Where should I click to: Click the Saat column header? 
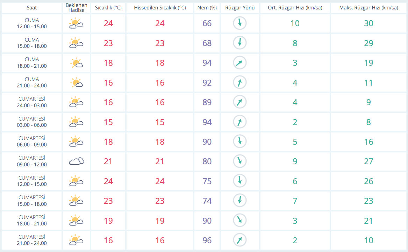[32, 8]
